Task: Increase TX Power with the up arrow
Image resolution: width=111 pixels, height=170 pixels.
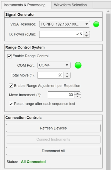Action: tap(87, 33)
